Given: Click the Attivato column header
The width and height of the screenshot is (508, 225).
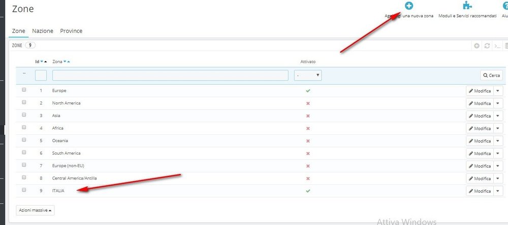Looking at the screenshot, I should 308,61.
